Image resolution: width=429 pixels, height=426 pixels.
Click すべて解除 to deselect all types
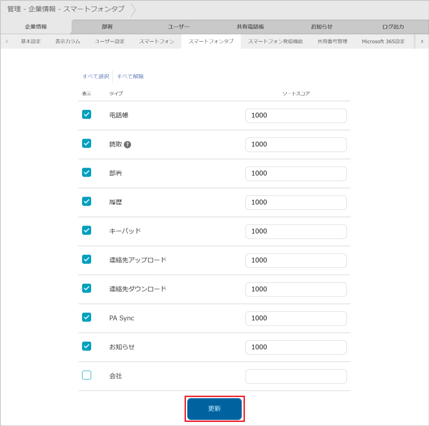tap(131, 76)
